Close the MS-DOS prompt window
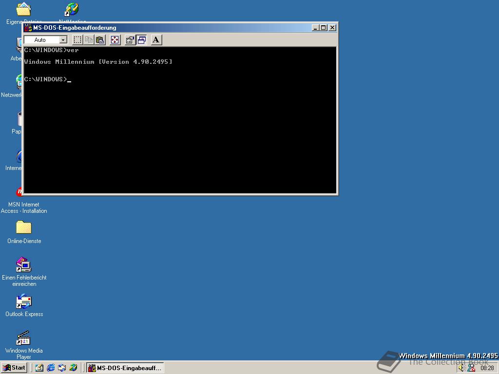The height and width of the screenshot is (374, 499). click(x=332, y=28)
